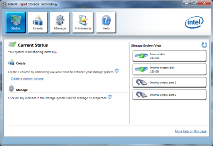Select Internal empty port 3

click(169, 95)
